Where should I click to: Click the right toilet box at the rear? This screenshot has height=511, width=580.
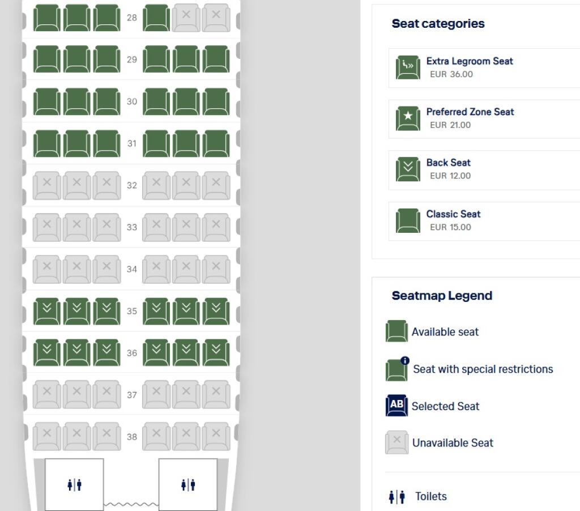click(x=188, y=485)
